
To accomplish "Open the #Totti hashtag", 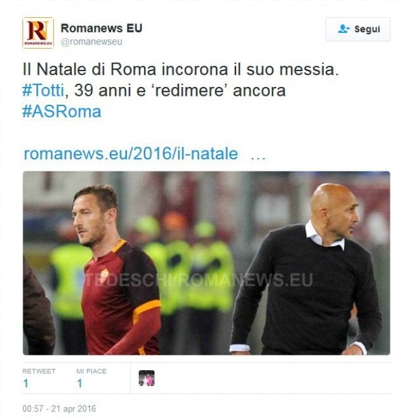I will pyautogui.click(x=43, y=90).
